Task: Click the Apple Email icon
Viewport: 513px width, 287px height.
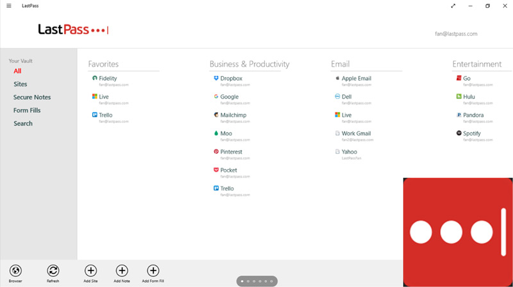Action: pyautogui.click(x=337, y=78)
